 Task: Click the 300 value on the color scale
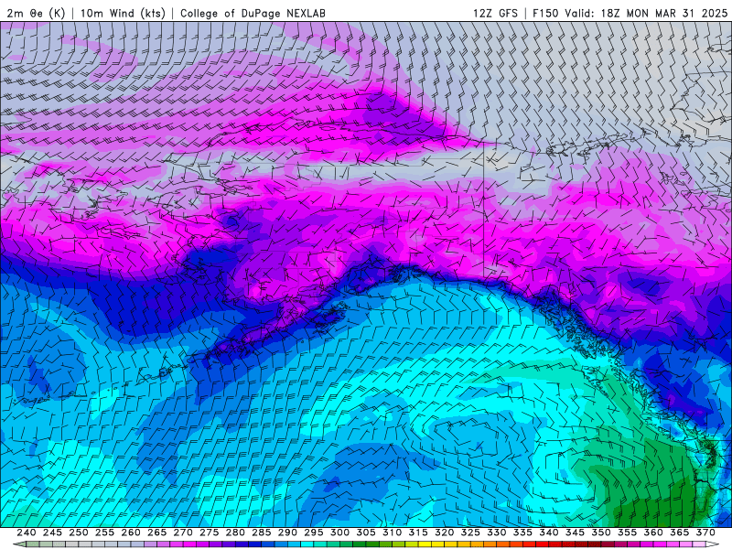pyautogui.click(x=339, y=533)
